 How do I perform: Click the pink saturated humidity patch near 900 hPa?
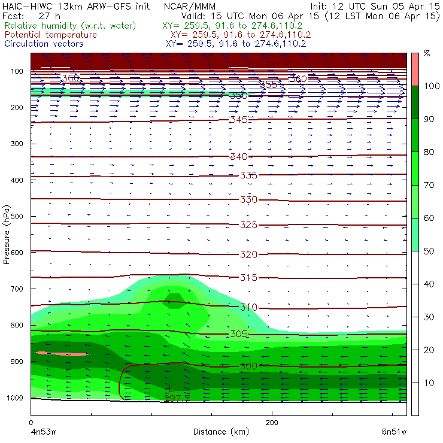pos(63,354)
